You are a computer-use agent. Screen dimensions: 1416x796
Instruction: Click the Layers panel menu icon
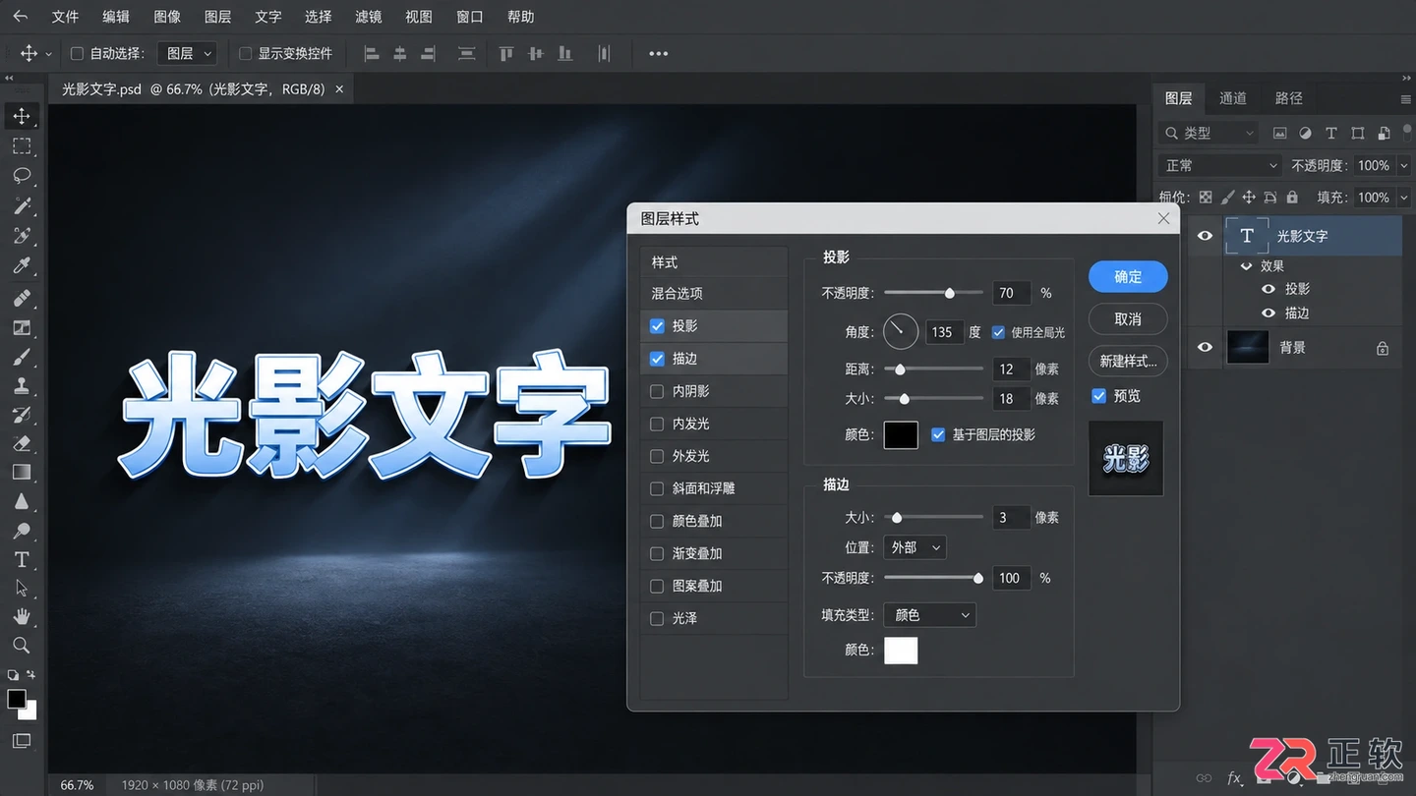click(1405, 99)
